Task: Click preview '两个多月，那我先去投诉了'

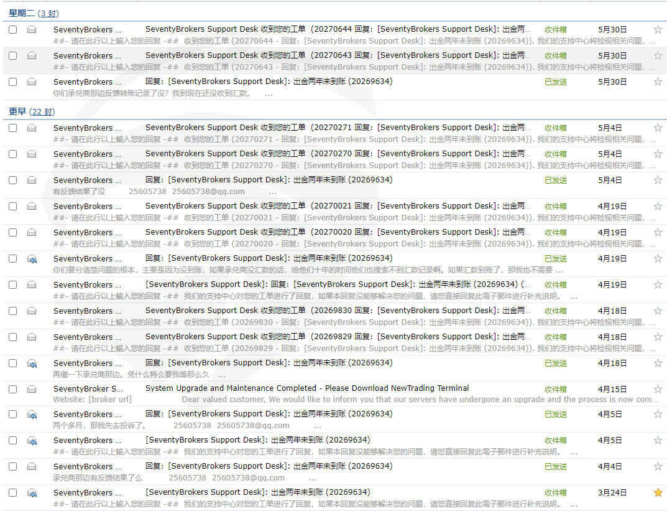Action: (100, 426)
